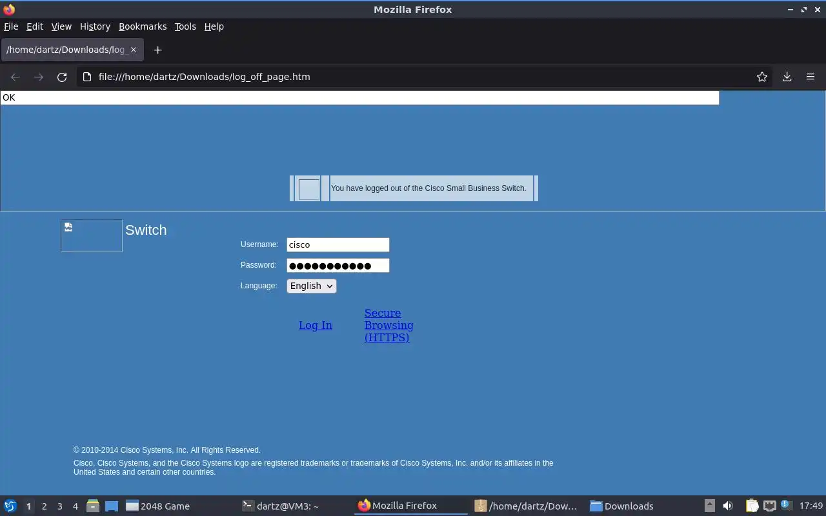Click the file manager quick-launch icon in taskbar

pos(93,506)
